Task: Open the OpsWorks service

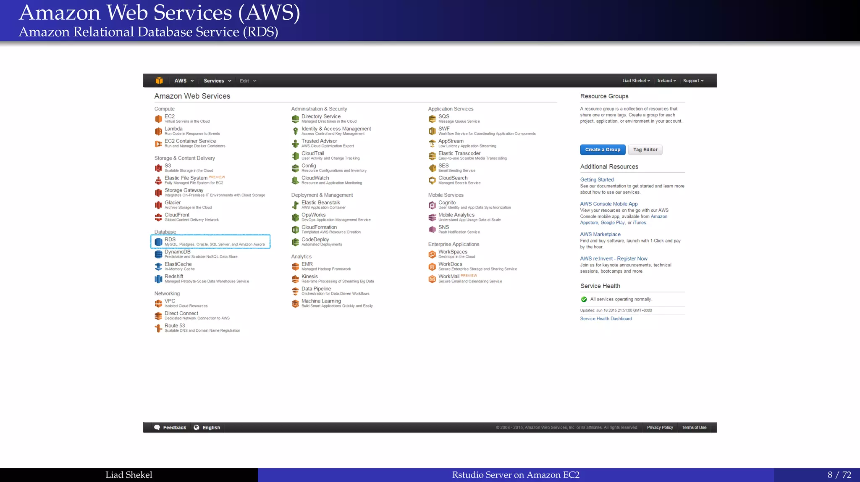Action: [x=331, y=217]
